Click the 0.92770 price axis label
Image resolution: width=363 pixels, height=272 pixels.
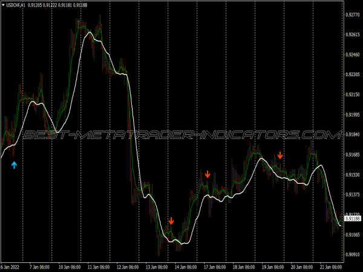(x=351, y=15)
